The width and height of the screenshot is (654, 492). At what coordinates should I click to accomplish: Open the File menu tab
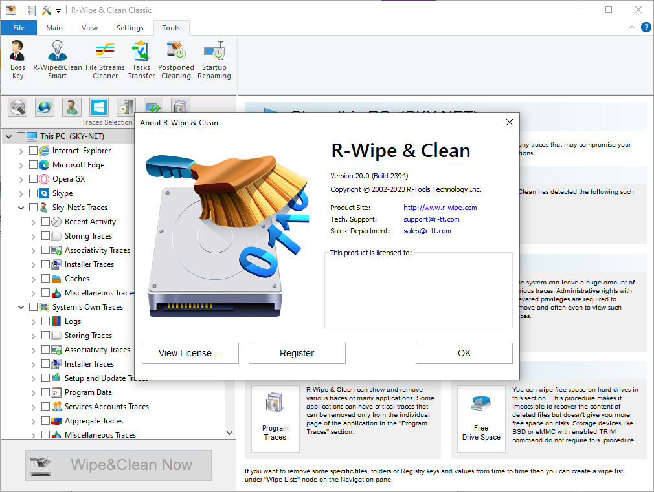19,28
